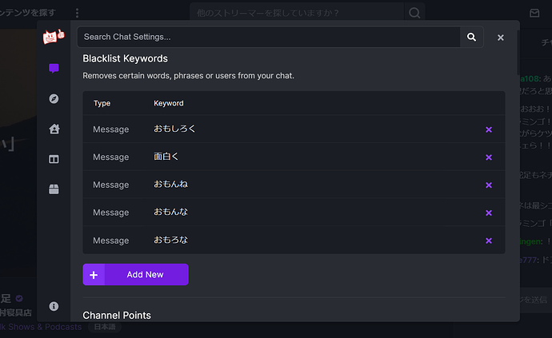Click the plus icon on Add New

click(94, 275)
